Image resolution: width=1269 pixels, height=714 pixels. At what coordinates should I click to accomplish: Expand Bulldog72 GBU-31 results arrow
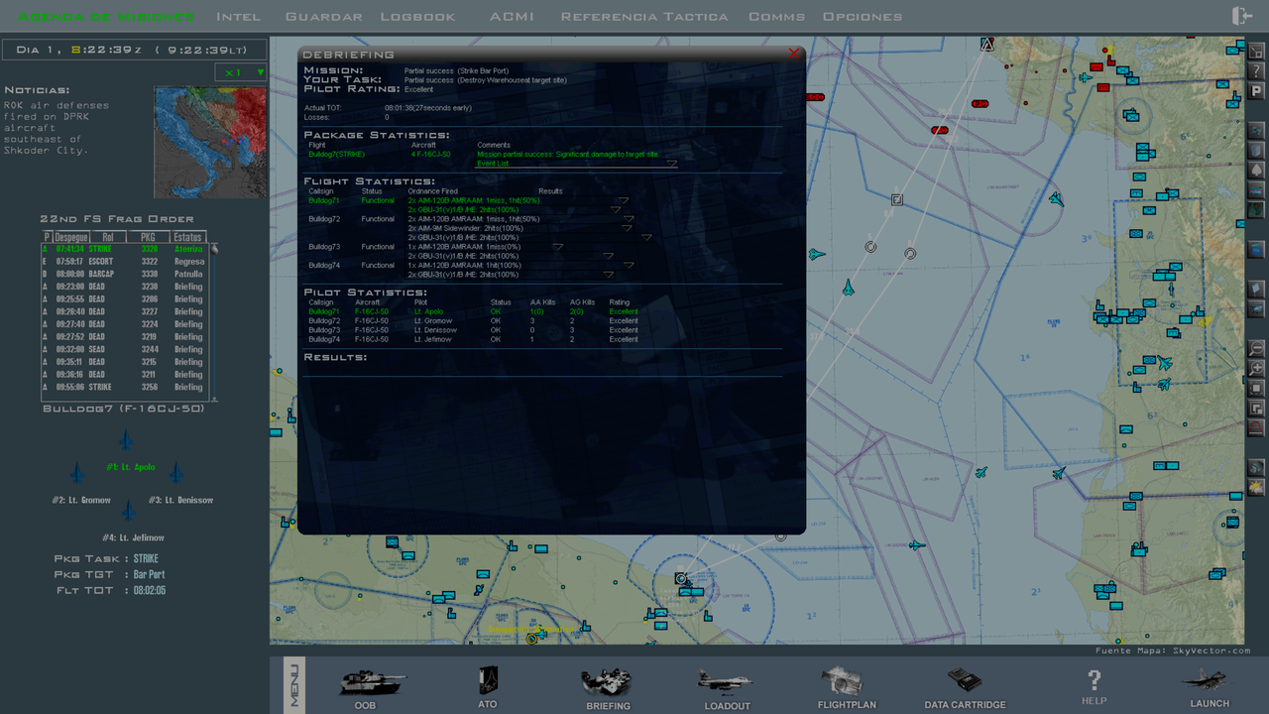click(646, 237)
